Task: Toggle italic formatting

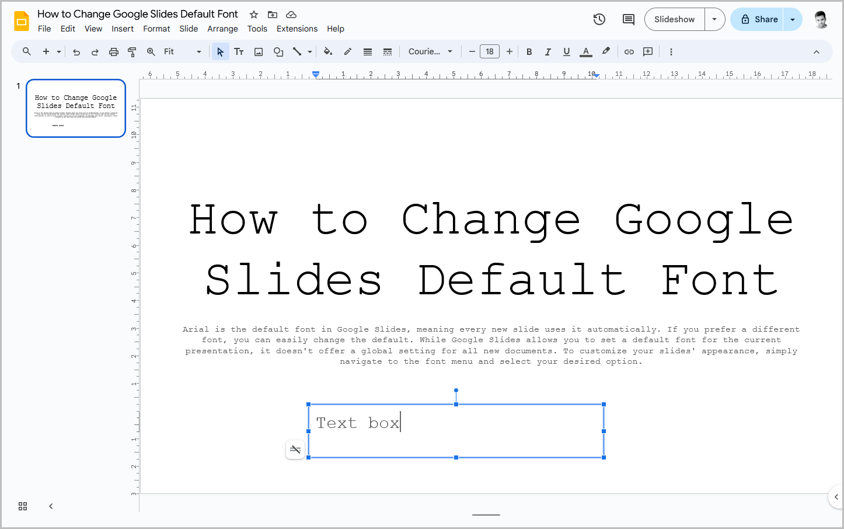Action: [x=548, y=52]
